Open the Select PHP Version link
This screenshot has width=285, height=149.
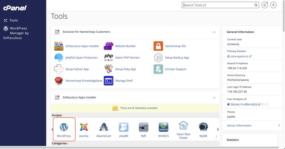click(x=127, y=58)
